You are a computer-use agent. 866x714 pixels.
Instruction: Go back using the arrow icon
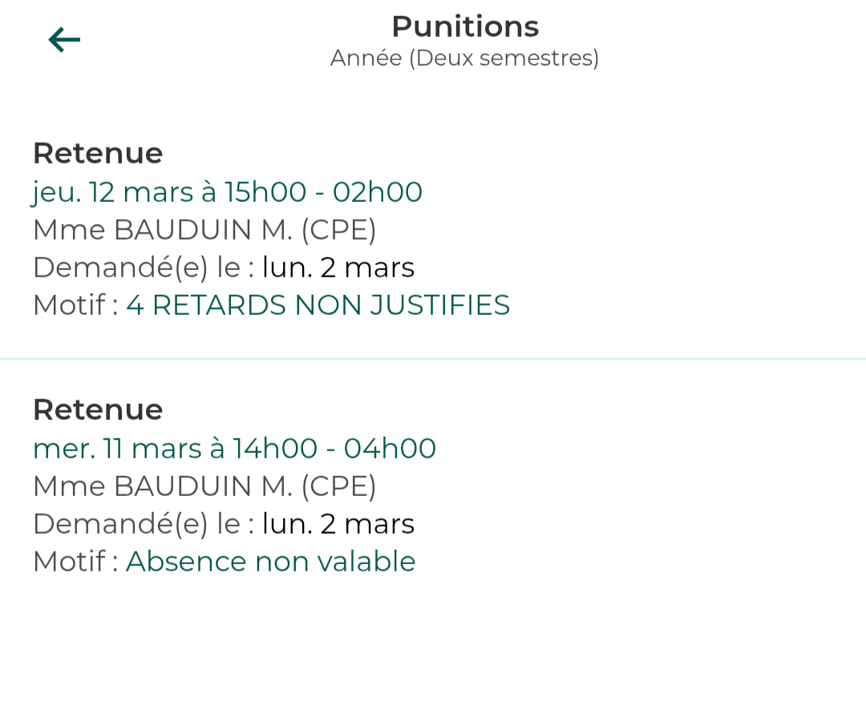(64, 39)
